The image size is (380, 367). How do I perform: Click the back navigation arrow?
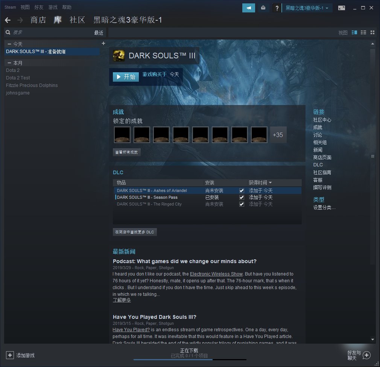[8, 20]
